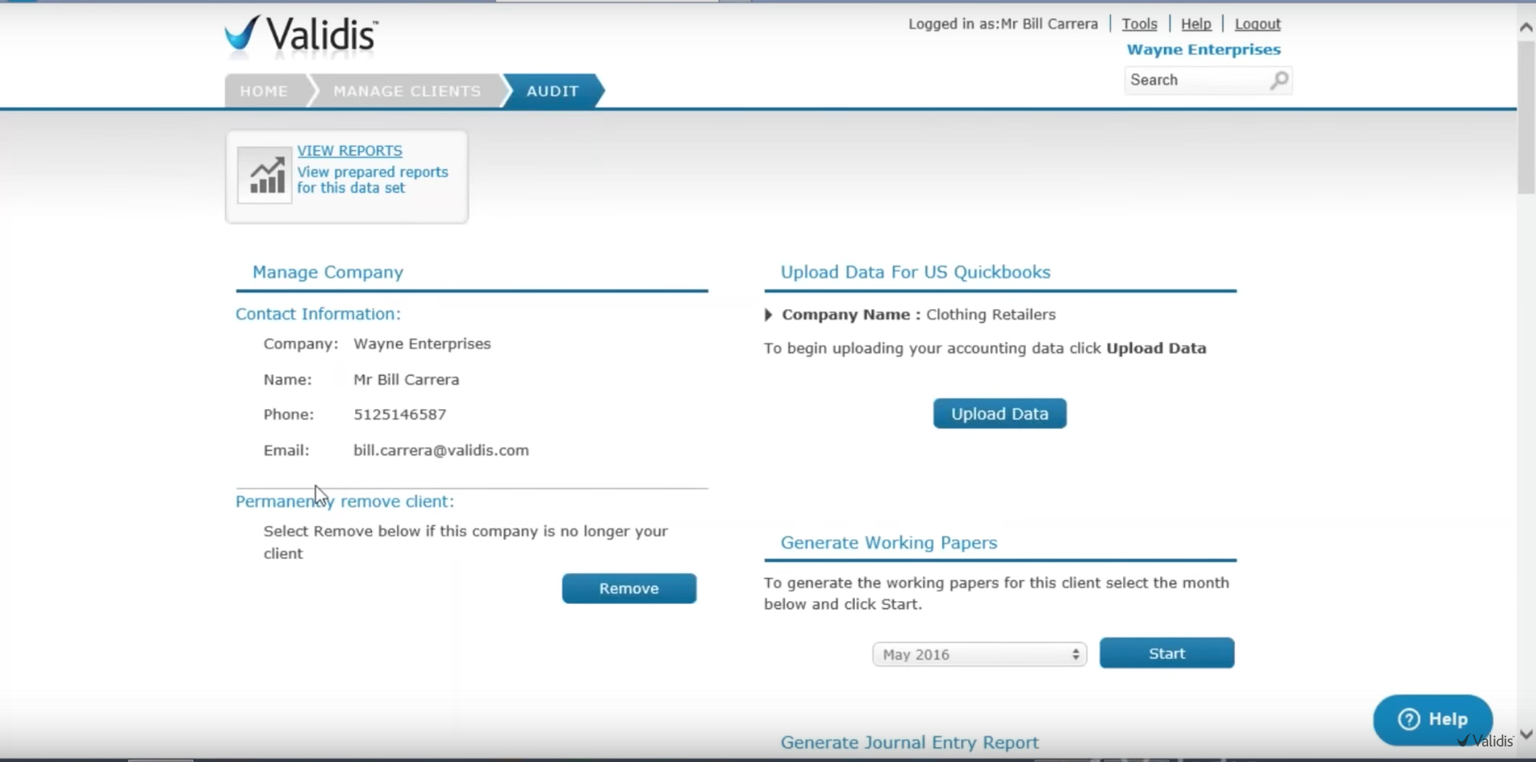Expand the Clothing Retailers company details

(x=769, y=314)
